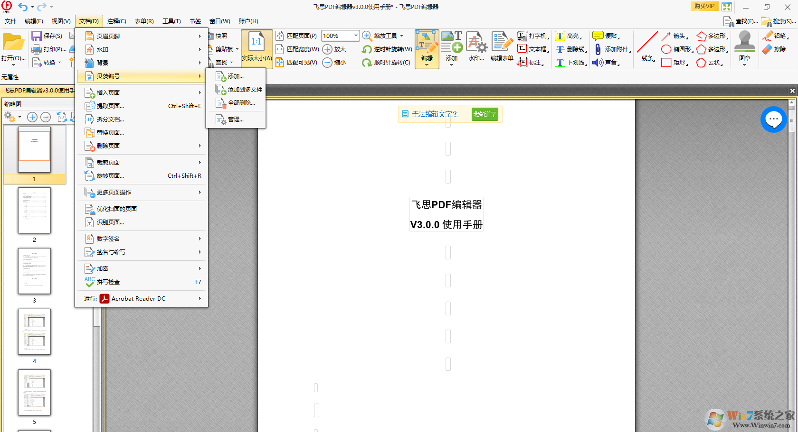
Task: Open the 无法编辑文字 help link
Action: point(435,114)
